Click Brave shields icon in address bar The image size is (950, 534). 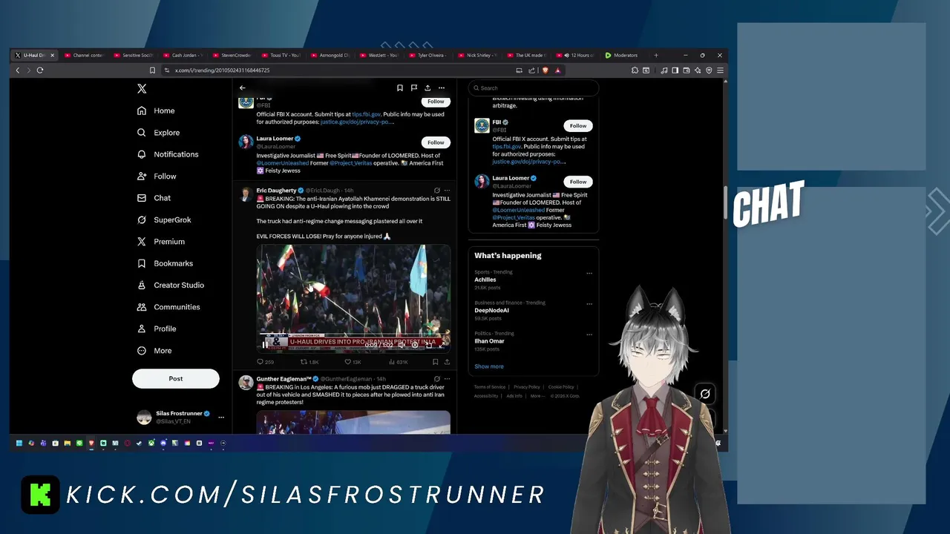click(546, 70)
